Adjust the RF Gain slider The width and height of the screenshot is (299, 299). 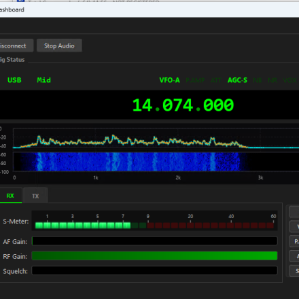coord(154,256)
